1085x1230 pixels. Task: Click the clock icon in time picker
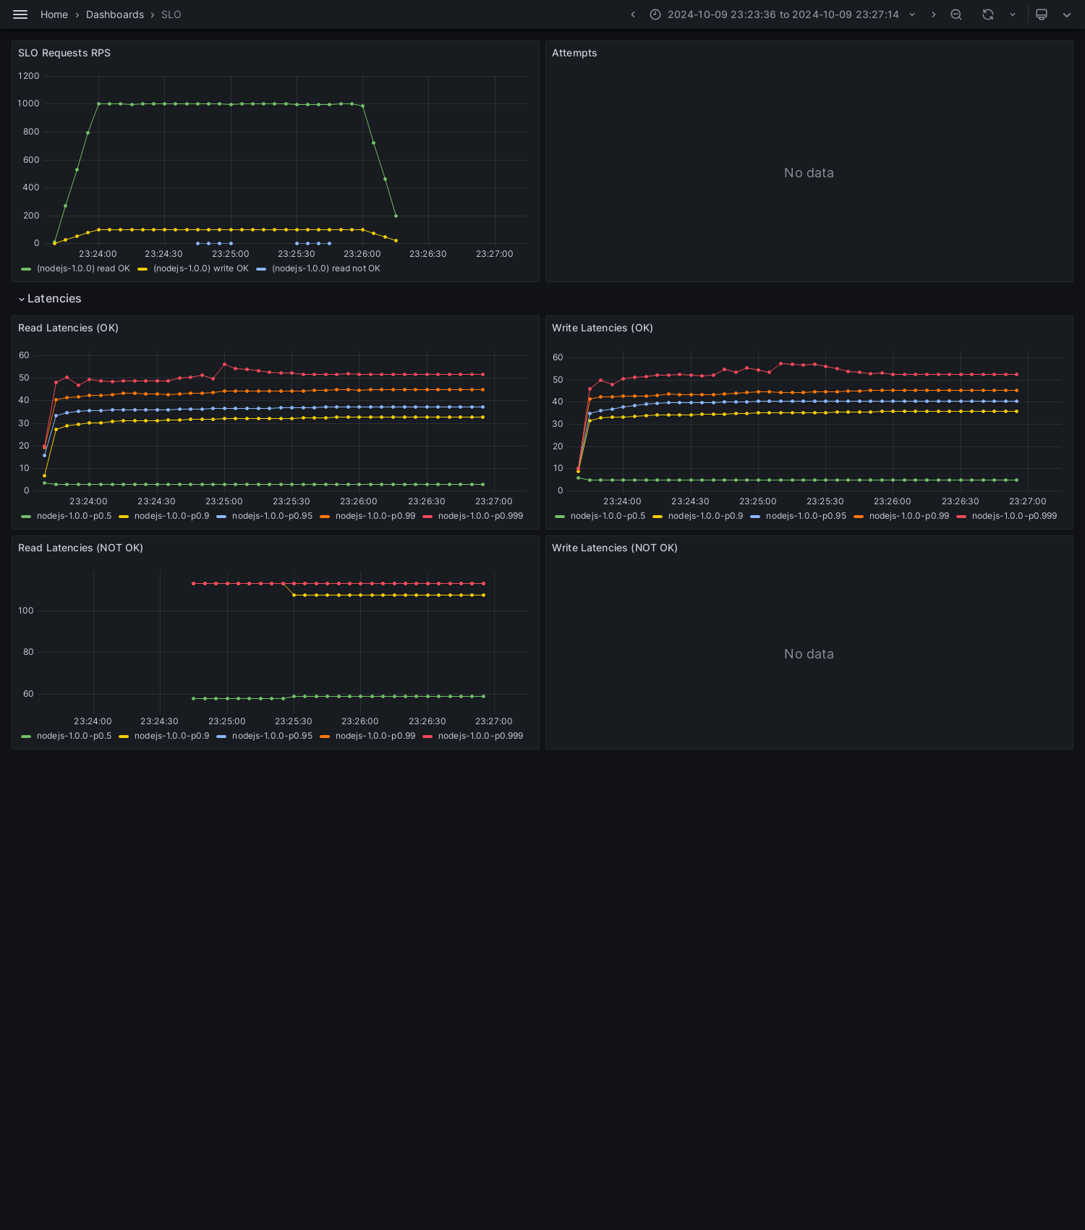point(655,14)
